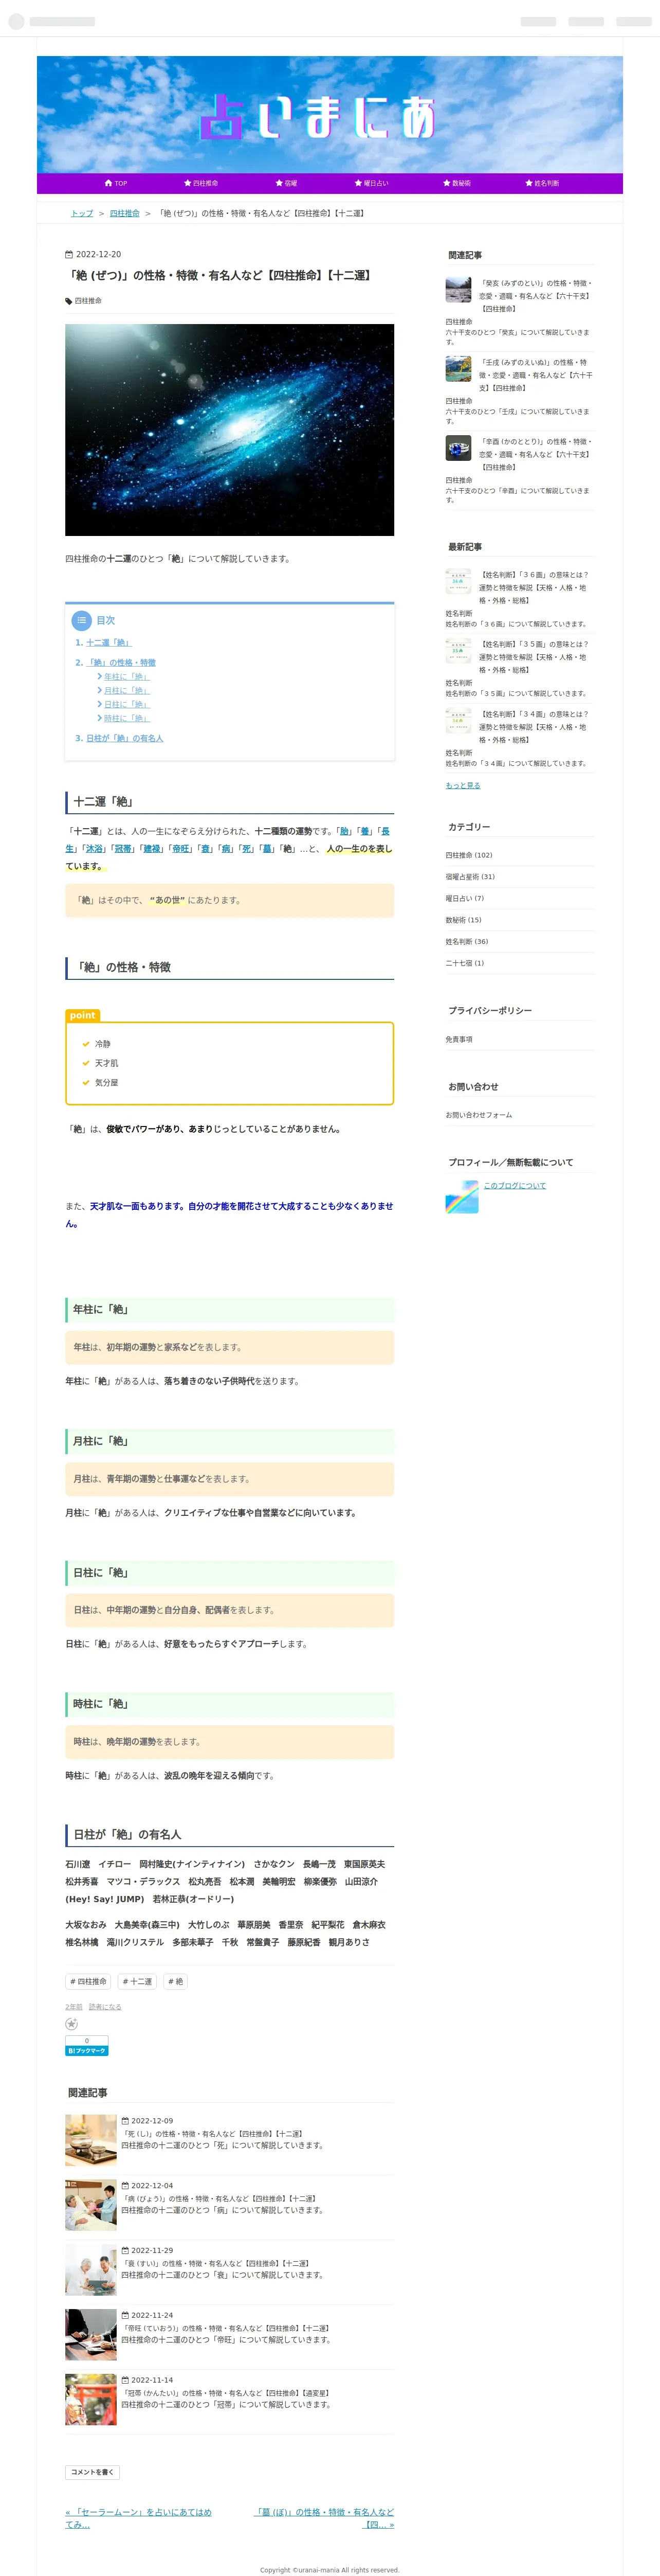Click the # 絶 tag button

(x=175, y=1982)
